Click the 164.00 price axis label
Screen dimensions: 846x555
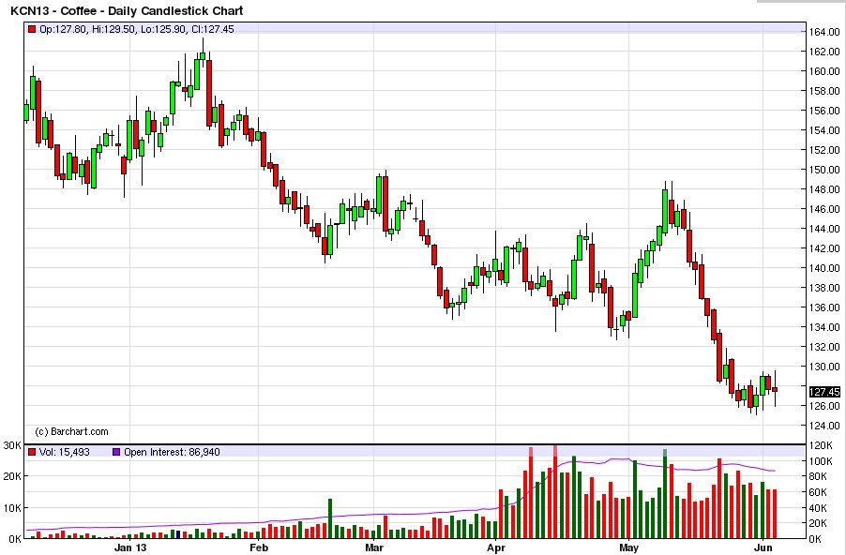point(823,32)
